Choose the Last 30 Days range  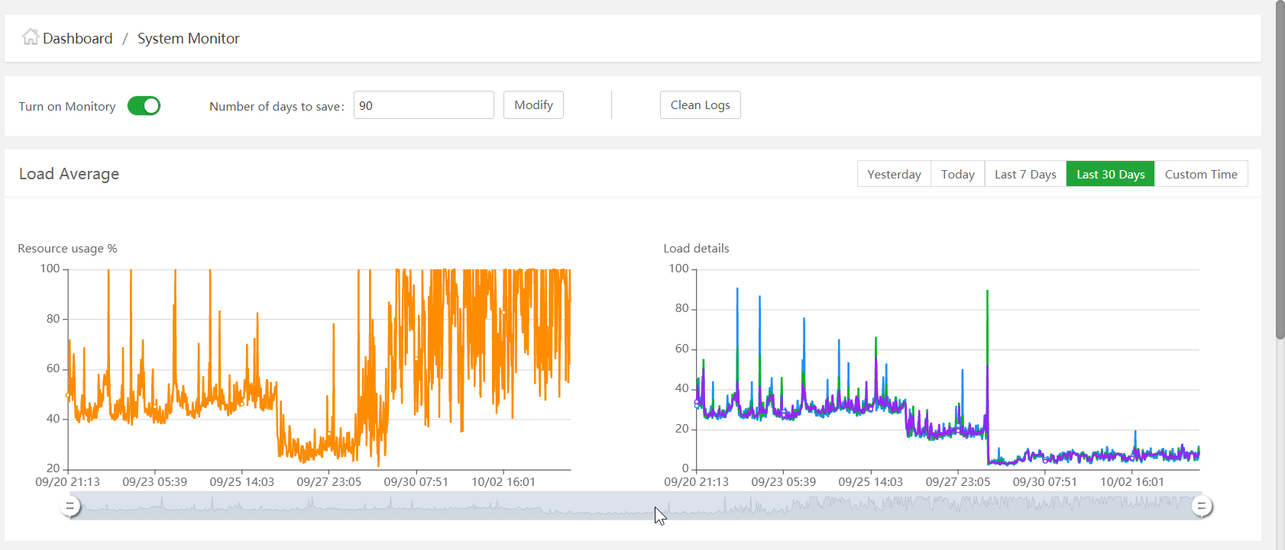pos(1110,174)
